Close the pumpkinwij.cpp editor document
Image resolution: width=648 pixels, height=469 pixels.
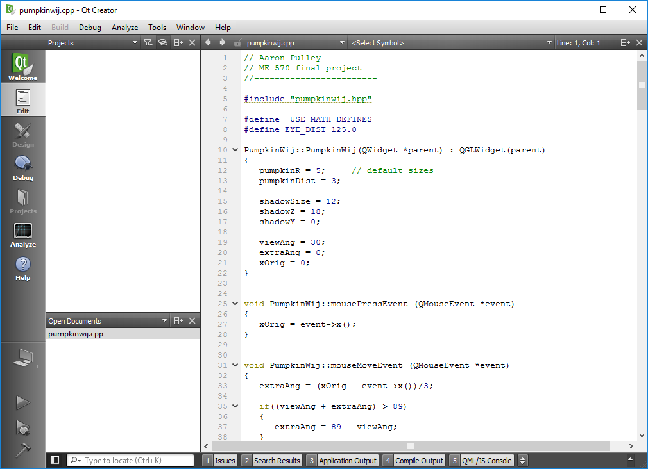coord(639,42)
